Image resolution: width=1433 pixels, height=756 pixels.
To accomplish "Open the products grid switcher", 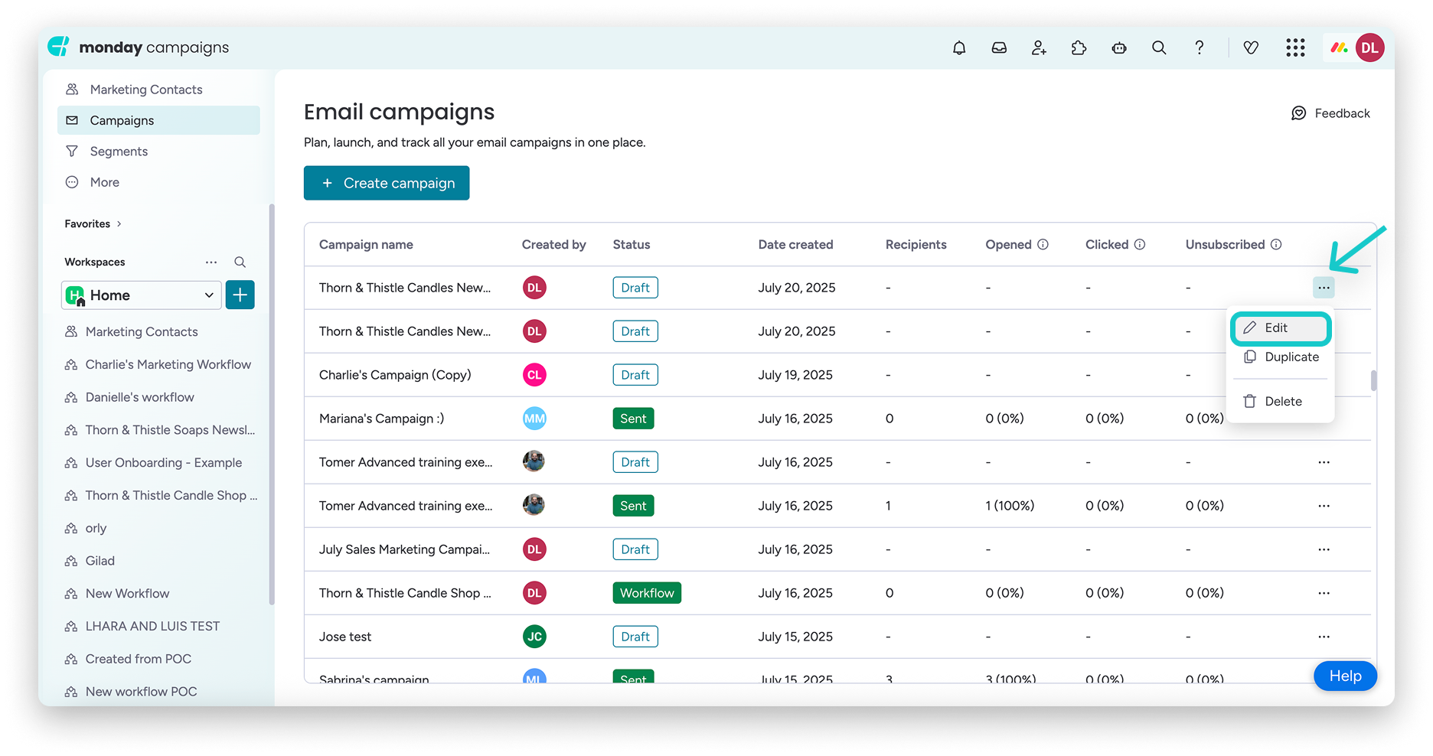I will (1295, 48).
